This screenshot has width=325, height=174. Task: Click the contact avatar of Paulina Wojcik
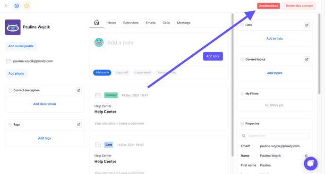tap(13, 27)
